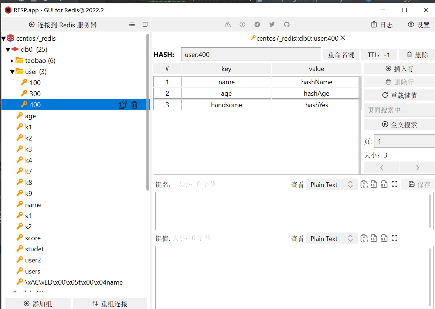Copy key name of user:400 item
435x309 pixels.
[122, 105]
